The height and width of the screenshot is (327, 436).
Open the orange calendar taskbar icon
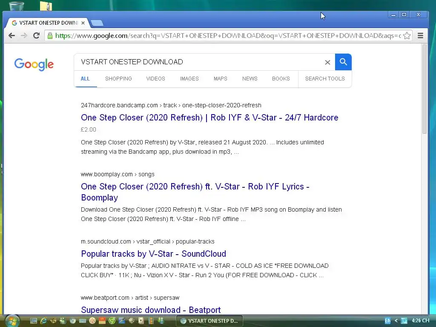[102, 321]
